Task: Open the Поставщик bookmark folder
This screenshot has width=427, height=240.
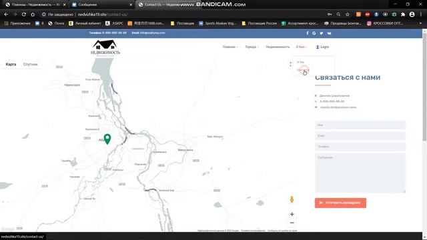Action: click(x=182, y=23)
